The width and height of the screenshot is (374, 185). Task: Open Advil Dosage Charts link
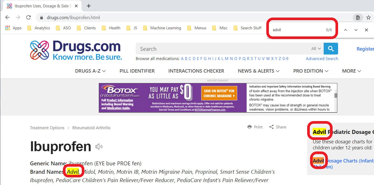tap(344, 164)
